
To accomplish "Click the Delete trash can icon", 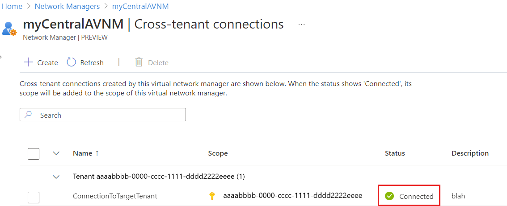I will (x=139, y=62).
